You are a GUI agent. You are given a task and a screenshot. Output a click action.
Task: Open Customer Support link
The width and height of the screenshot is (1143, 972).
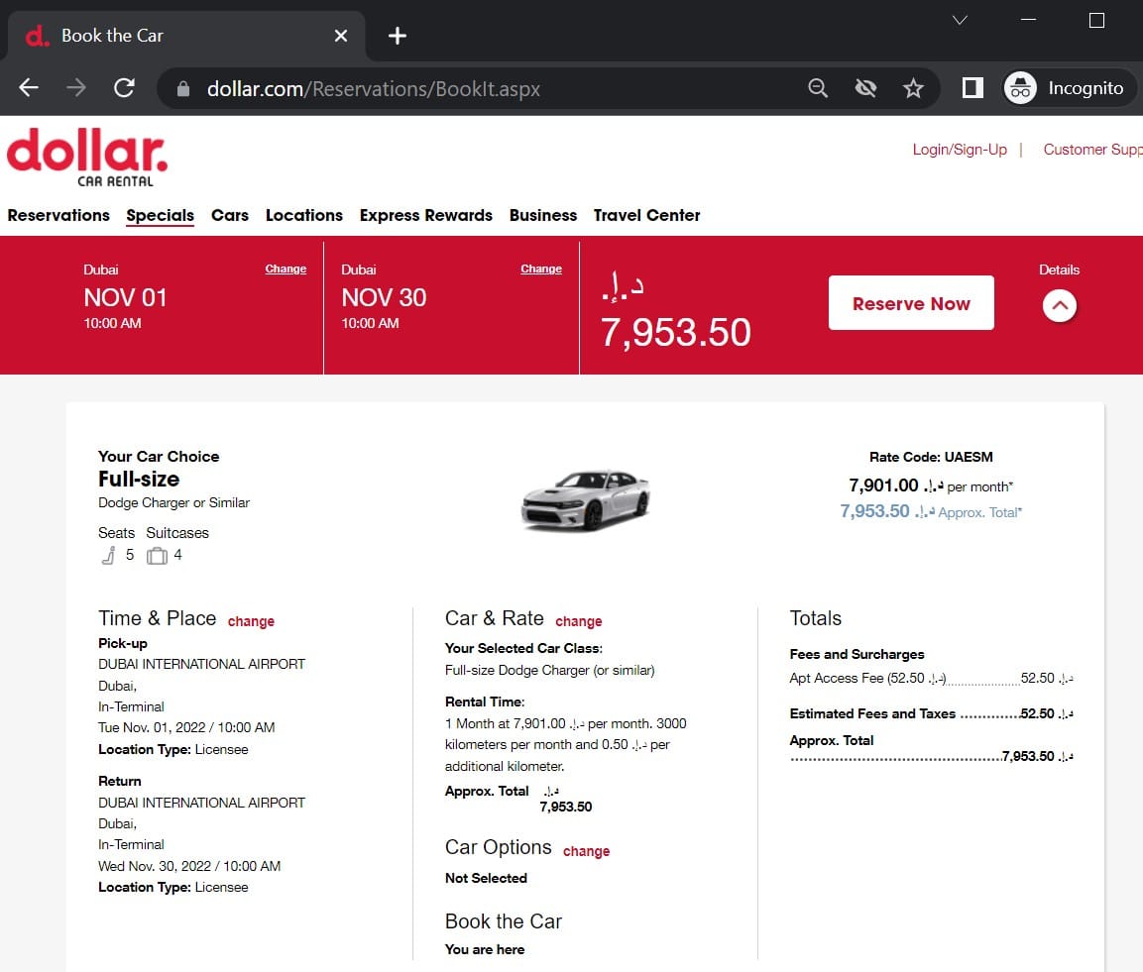(x=1092, y=150)
